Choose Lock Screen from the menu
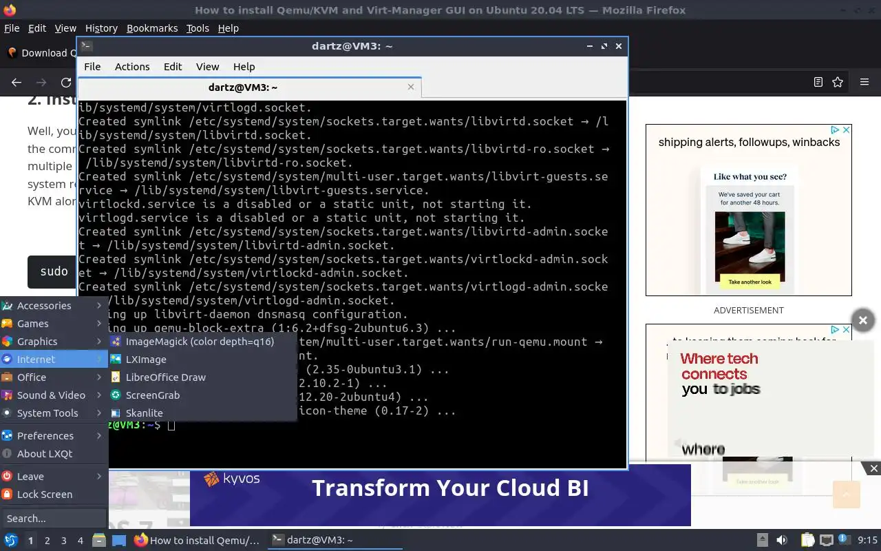Image resolution: width=881 pixels, height=551 pixels. pyautogui.click(x=54, y=494)
